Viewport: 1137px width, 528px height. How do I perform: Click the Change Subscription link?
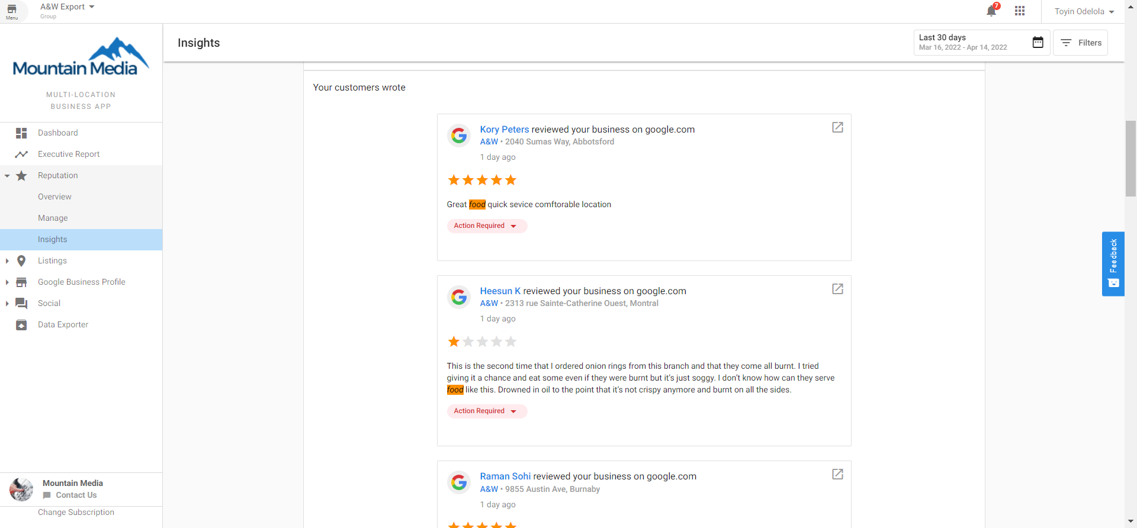[x=76, y=513]
